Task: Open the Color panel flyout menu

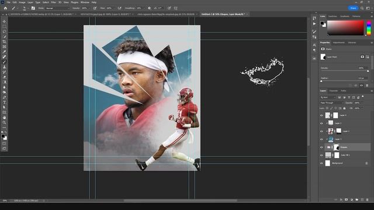Action: pos(372,16)
